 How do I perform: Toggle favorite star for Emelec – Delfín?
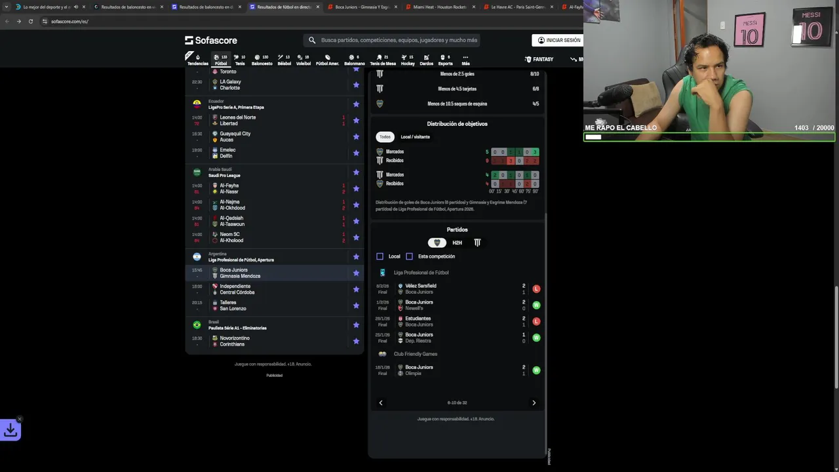point(356,153)
